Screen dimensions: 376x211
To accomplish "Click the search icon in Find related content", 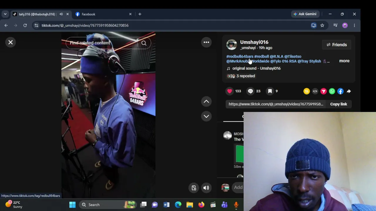I will pos(144,43).
